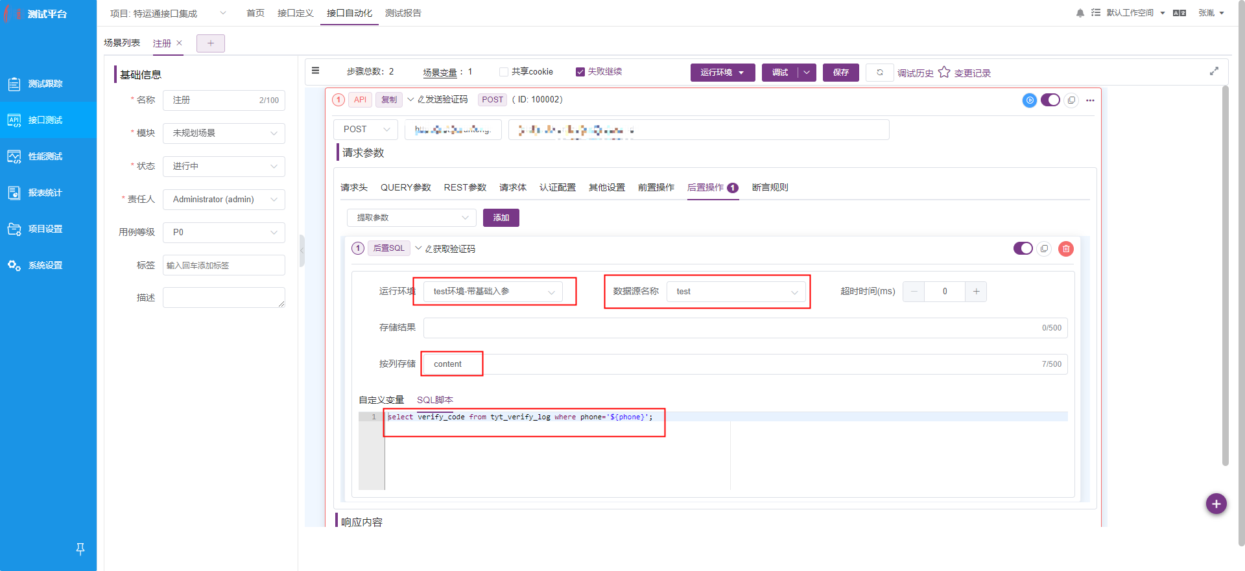Screen dimensions: 1245x571
Task: Open test环境-带基础入参 environment dropdown
Action: point(493,292)
